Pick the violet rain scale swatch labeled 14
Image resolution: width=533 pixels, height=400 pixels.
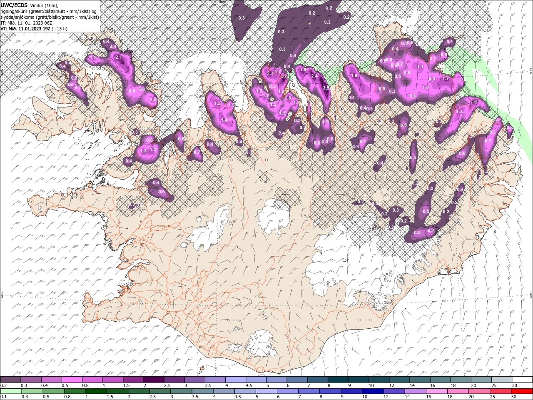click(415, 391)
